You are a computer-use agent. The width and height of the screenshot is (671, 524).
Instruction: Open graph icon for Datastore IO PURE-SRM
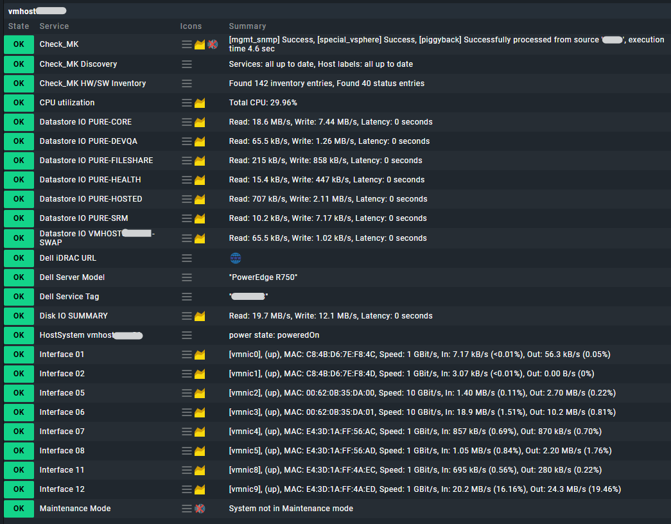(200, 218)
